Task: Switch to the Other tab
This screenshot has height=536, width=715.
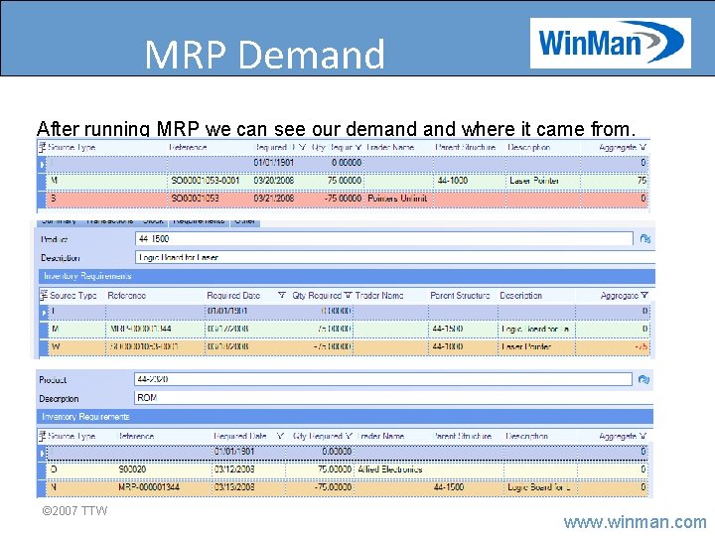Action: [x=245, y=221]
